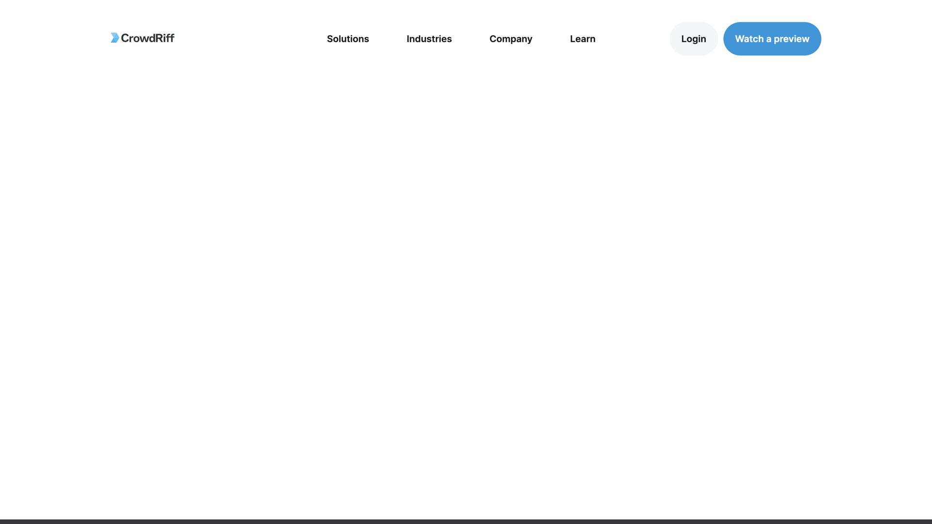Show the Industries dropdown options

point(429,39)
